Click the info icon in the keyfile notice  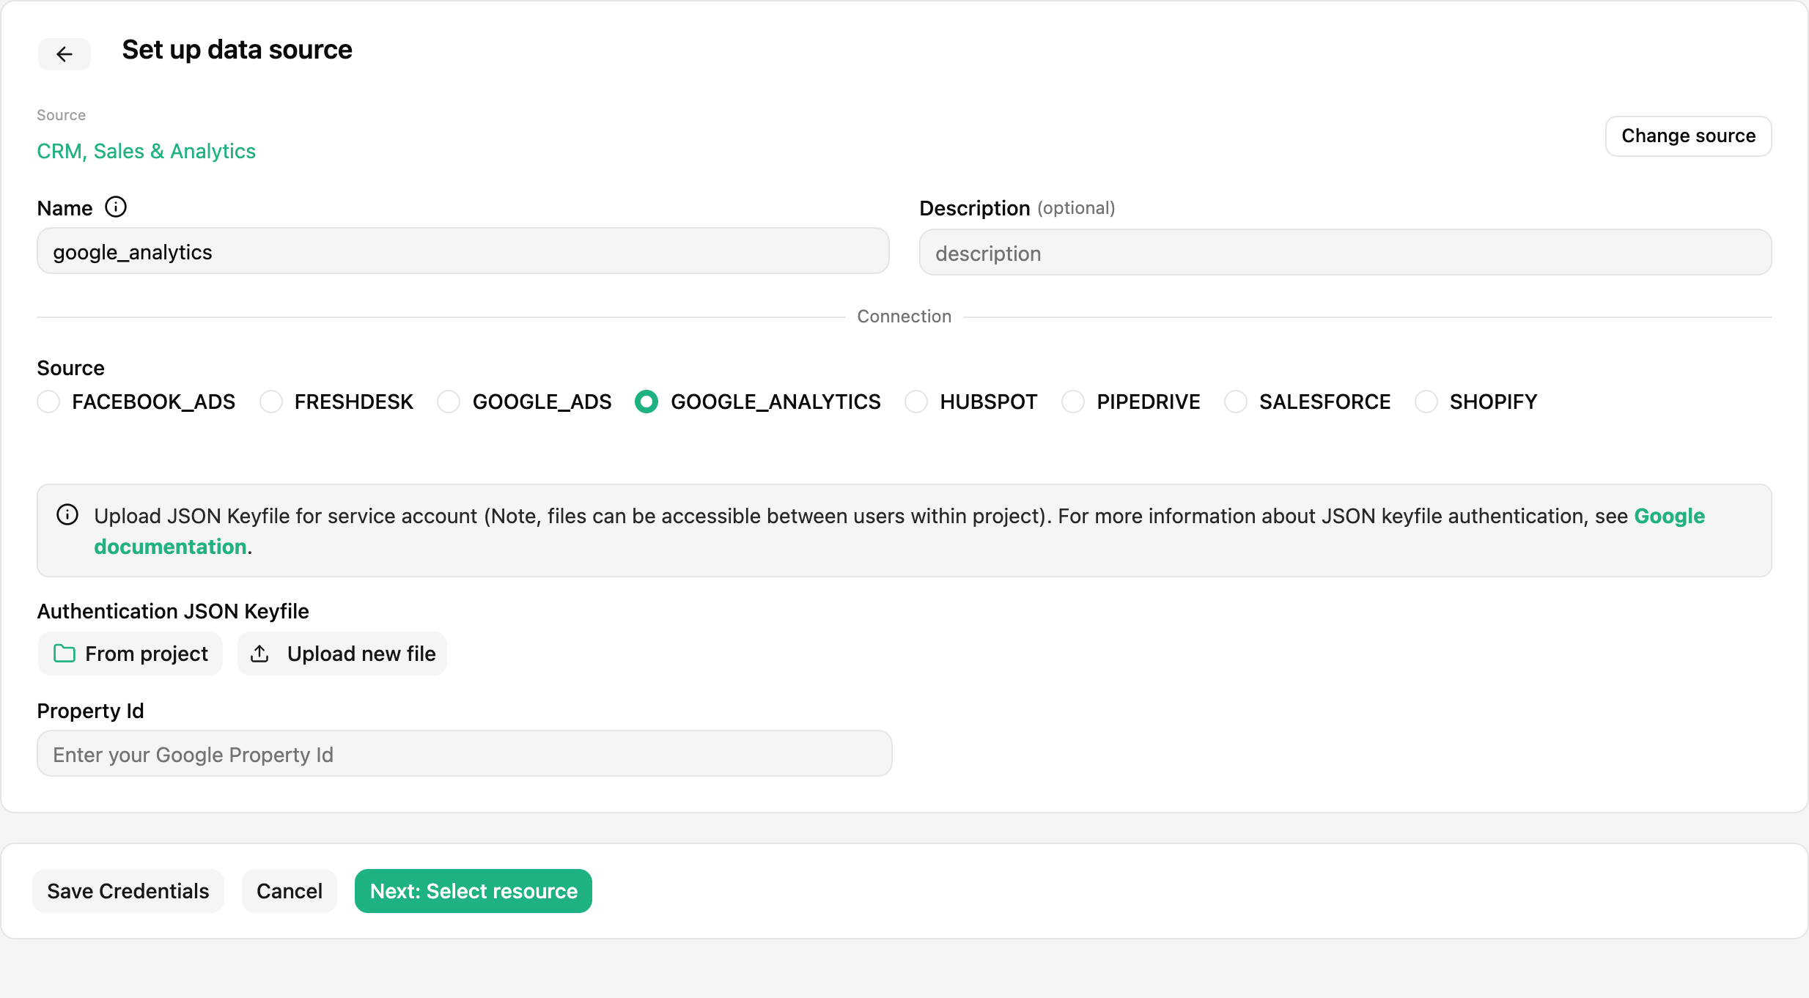tap(67, 515)
